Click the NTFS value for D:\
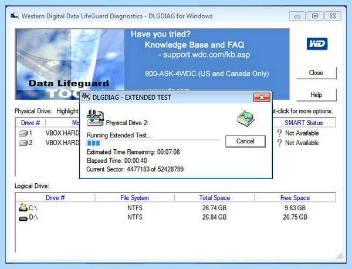 (135, 217)
